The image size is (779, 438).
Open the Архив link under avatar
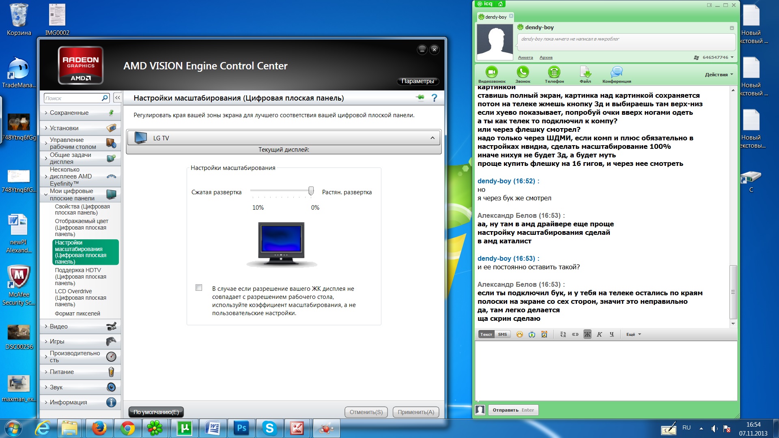click(546, 58)
